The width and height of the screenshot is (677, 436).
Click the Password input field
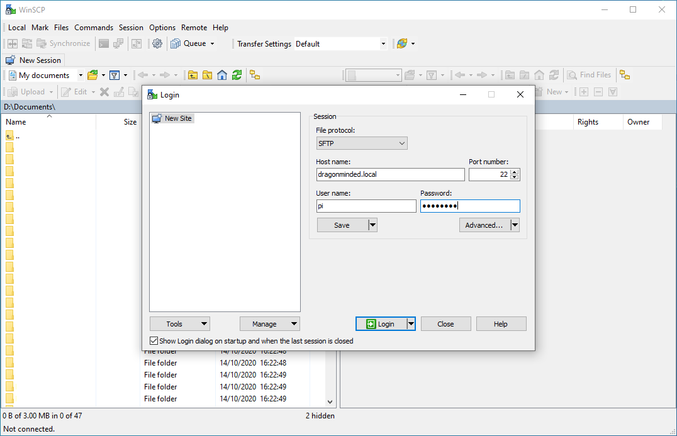[x=470, y=206]
